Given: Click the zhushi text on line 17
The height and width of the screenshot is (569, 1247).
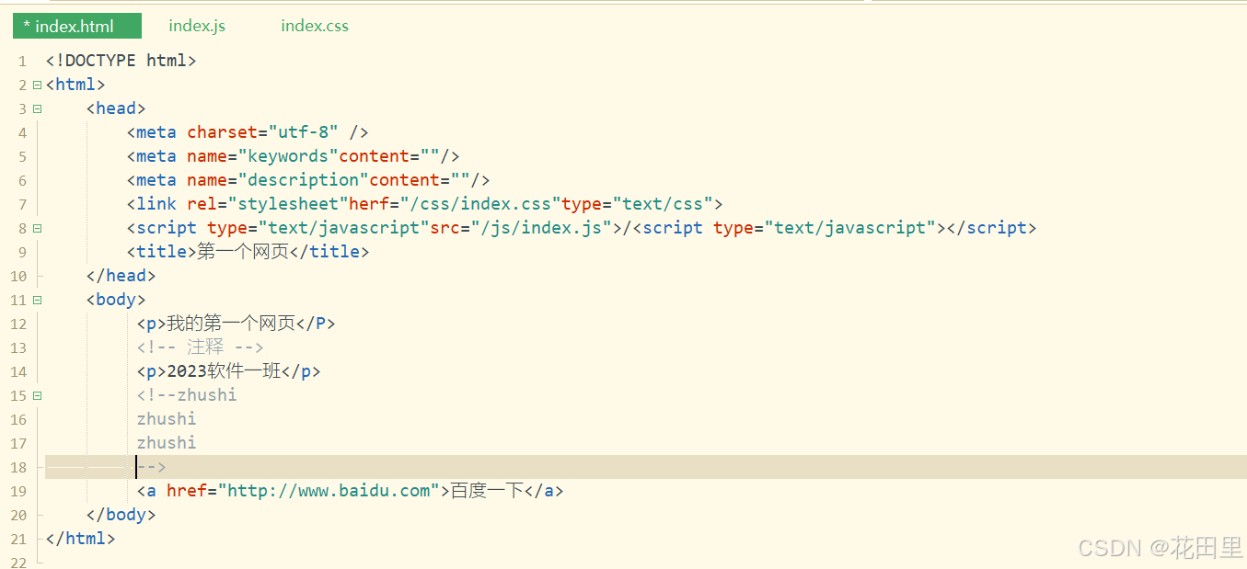Looking at the screenshot, I should (x=167, y=443).
